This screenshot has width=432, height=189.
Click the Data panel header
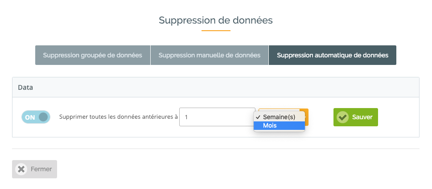[216, 87]
